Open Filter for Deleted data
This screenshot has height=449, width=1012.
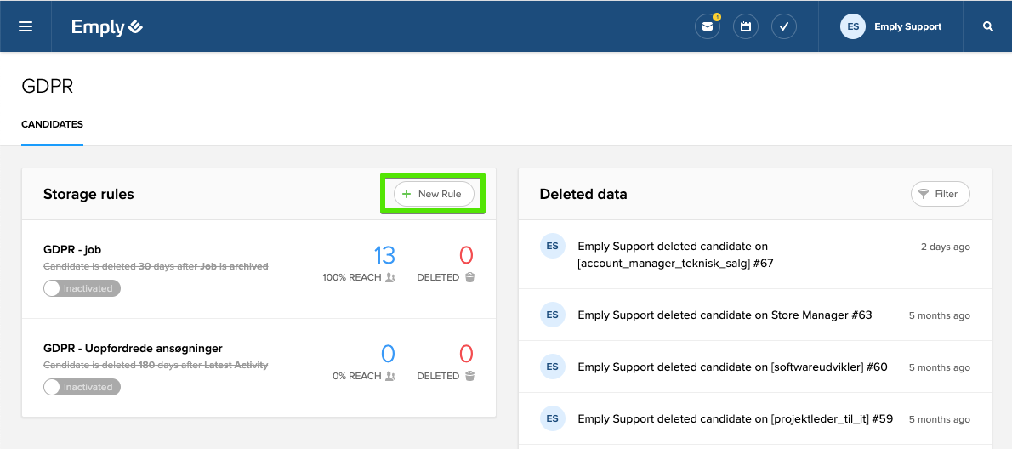(940, 194)
